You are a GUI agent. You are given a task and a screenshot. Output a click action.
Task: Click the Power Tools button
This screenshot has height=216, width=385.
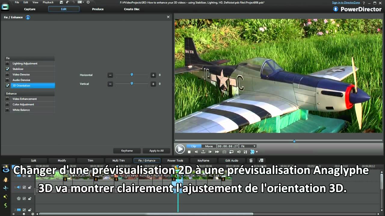pyautogui.click(x=175, y=160)
